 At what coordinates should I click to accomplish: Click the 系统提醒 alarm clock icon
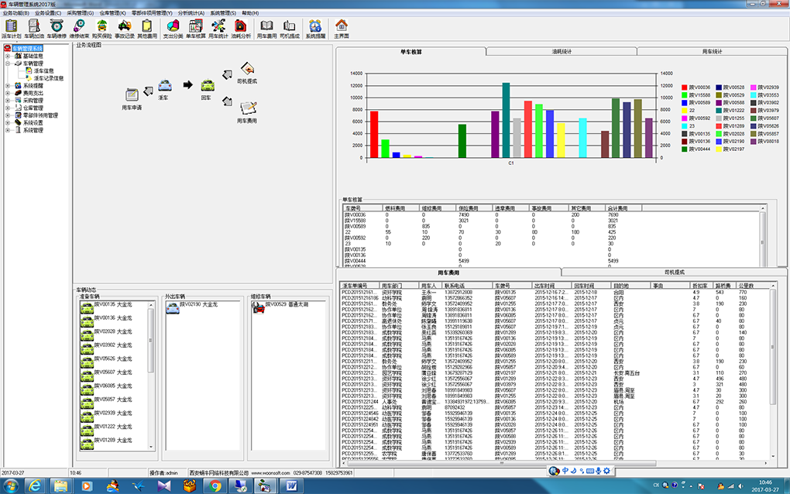click(315, 26)
